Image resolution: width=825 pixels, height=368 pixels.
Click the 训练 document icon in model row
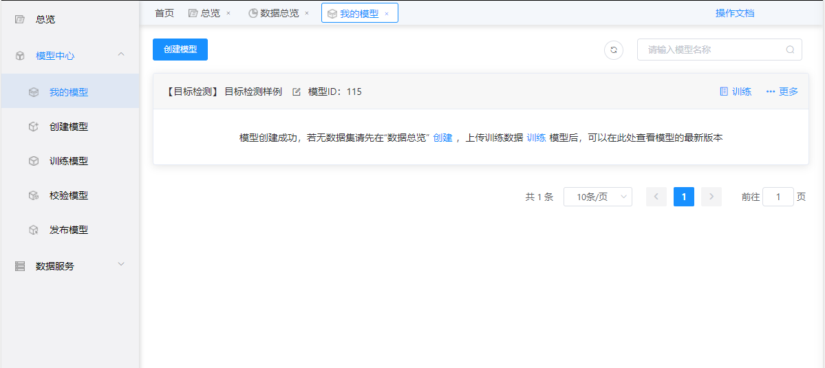(724, 91)
